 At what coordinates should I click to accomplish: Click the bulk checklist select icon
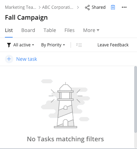(x=79, y=45)
